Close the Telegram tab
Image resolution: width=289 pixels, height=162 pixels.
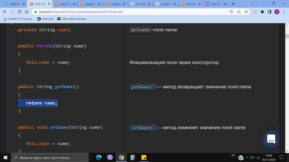tap(24, 4)
